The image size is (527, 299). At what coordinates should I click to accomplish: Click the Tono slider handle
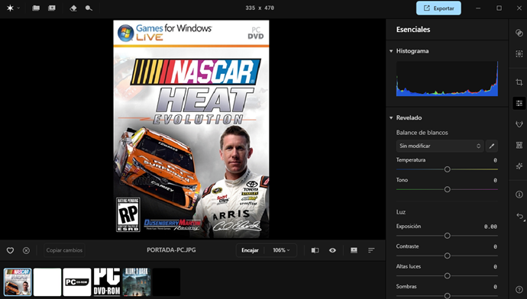[447, 190]
